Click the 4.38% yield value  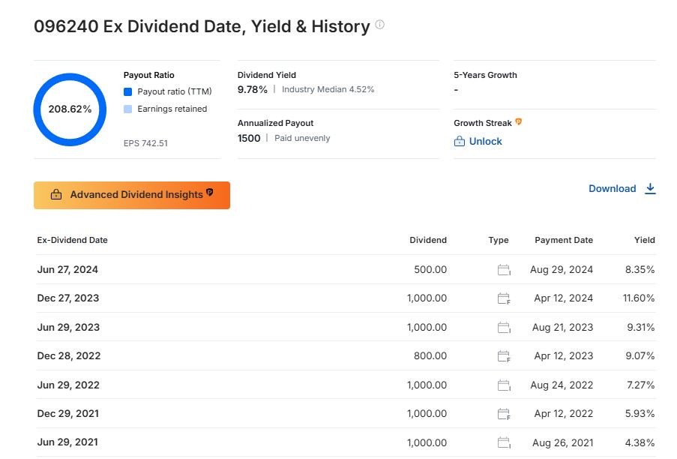pos(640,442)
